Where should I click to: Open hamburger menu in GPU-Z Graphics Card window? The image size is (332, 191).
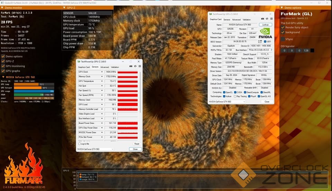pyautogui.click(x=271, y=19)
